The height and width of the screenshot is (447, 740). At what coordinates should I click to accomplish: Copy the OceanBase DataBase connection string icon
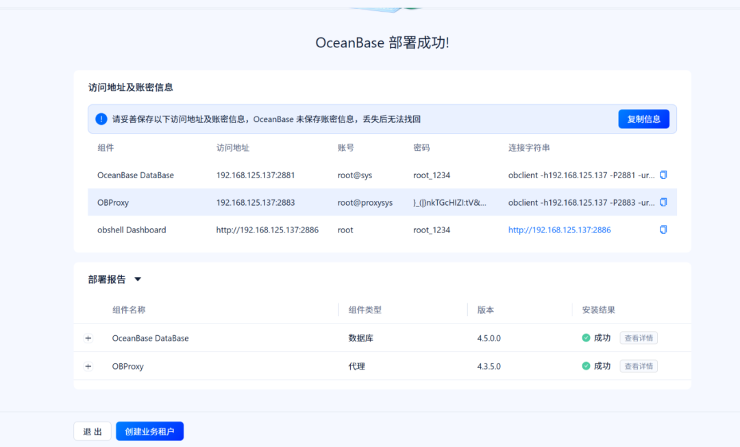click(663, 175)
